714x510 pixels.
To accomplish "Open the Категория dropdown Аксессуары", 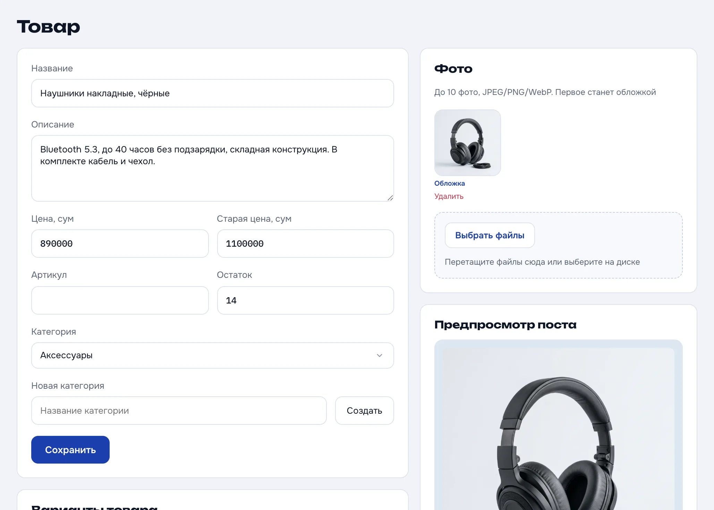I will pyautogui.click(x=212, y=355).
